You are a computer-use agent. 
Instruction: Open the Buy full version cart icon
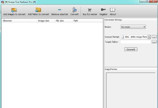click(90, 10)
